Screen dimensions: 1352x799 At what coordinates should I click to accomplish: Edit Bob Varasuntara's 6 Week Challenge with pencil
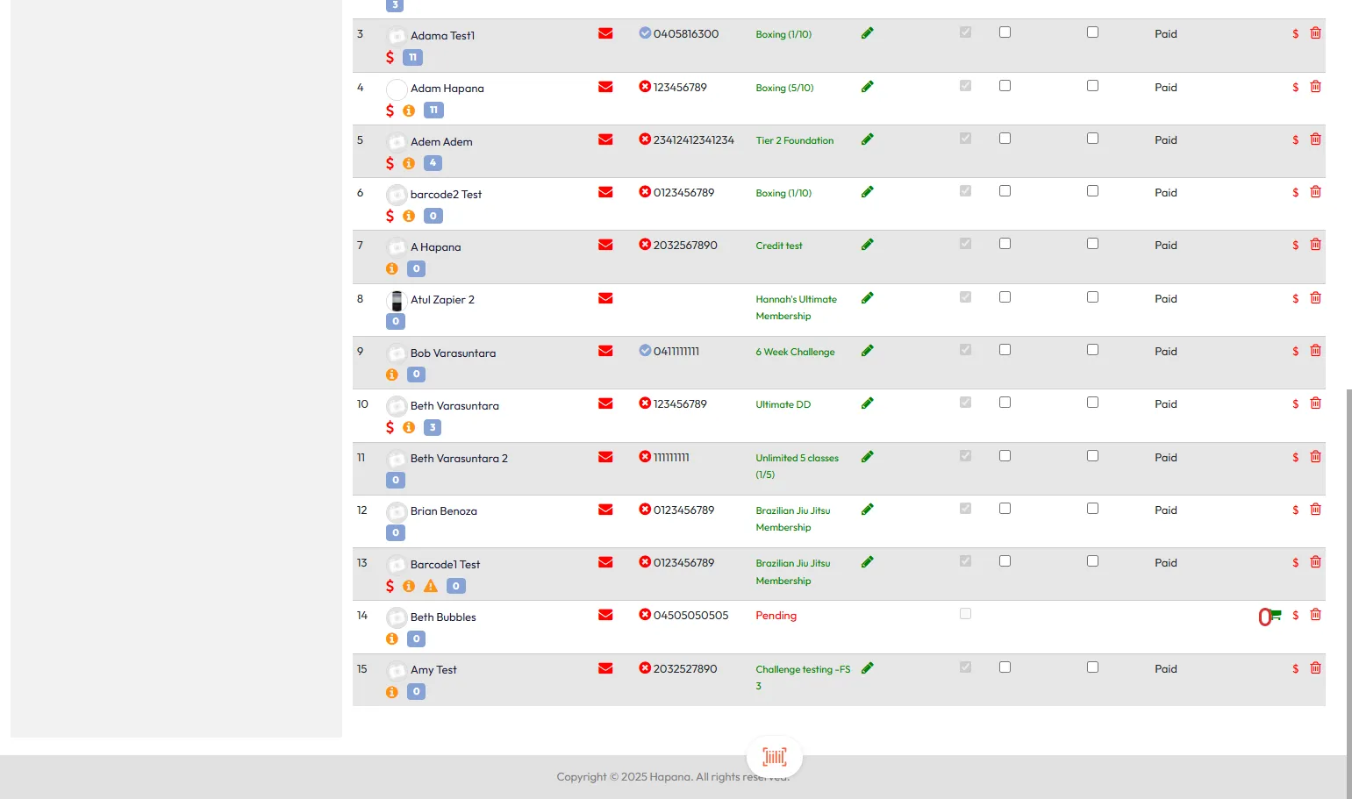pyautogui.click(x=867, y=351)
